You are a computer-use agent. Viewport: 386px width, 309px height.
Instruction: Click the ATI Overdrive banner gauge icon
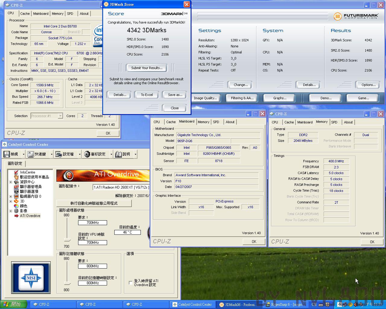coord(69,175)
